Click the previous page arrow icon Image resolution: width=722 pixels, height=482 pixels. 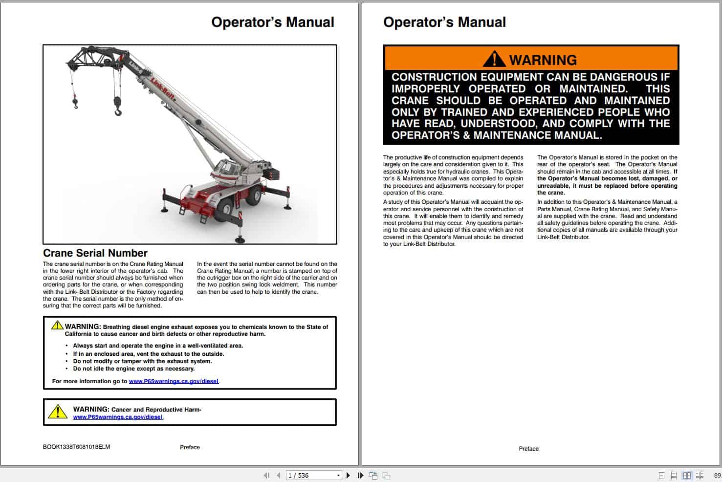click(x=279, y=475)
